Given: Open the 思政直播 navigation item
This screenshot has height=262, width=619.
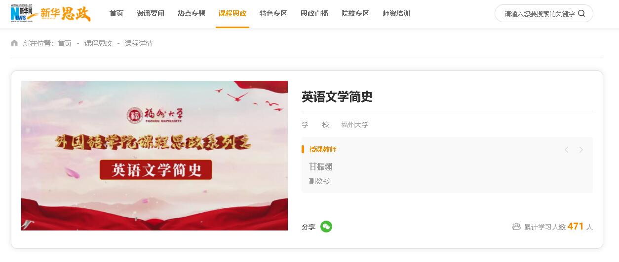Looking at the screenshot, I should [x=314, y=13].
